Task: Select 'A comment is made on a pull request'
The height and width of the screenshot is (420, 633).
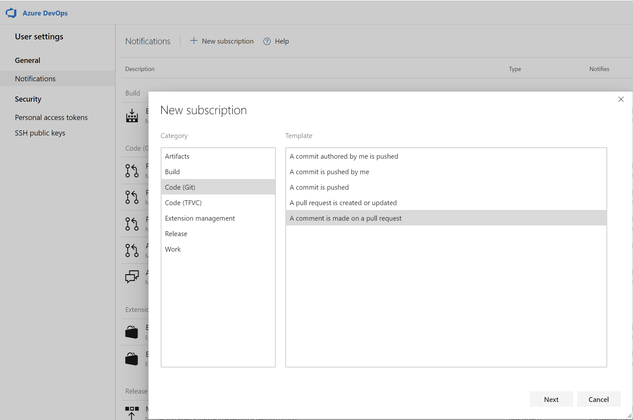Action: point(345,218)
